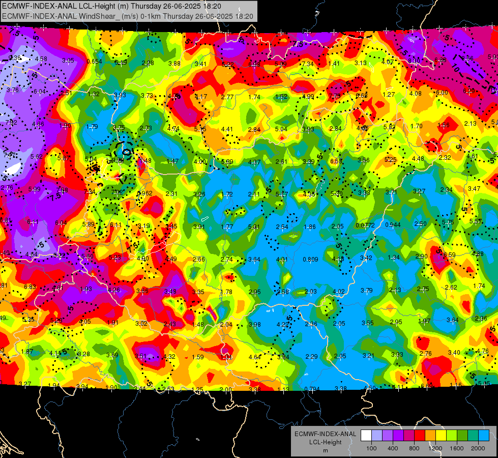Click the wind shear value 4.32
The height and width of the screenshot is (458, 498).
tap(169, 357)
